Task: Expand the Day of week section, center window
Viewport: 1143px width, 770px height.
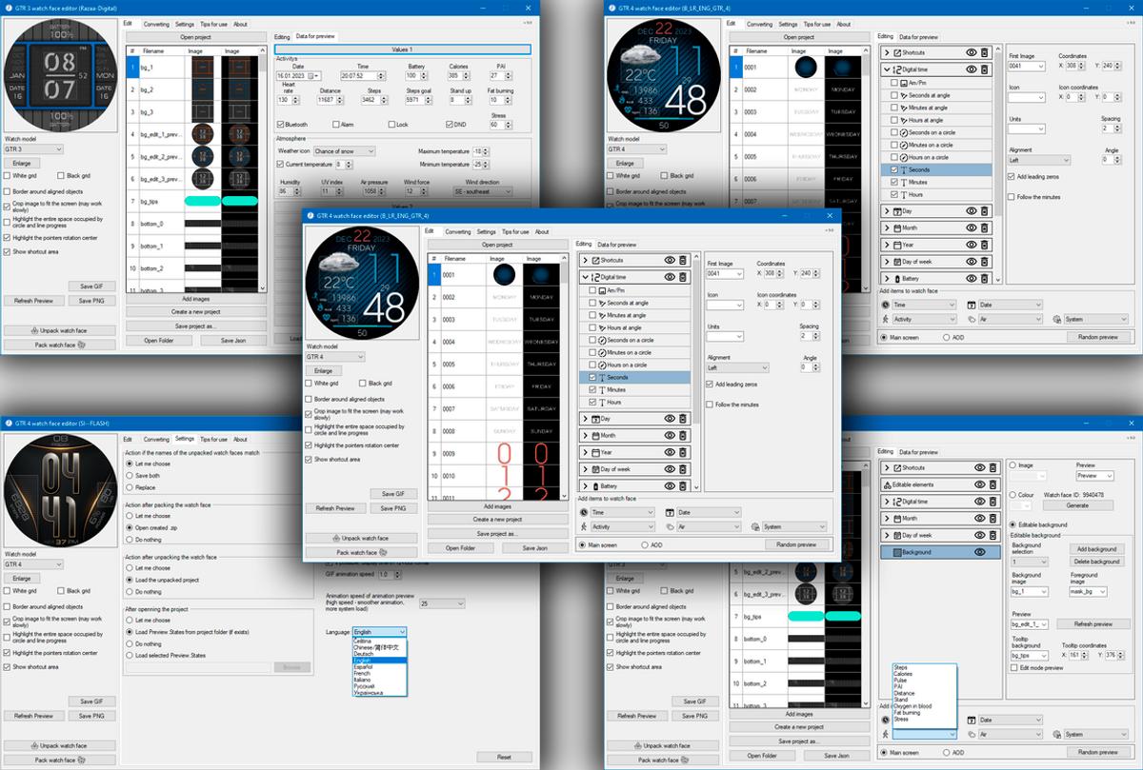Action: click(585, 469)
